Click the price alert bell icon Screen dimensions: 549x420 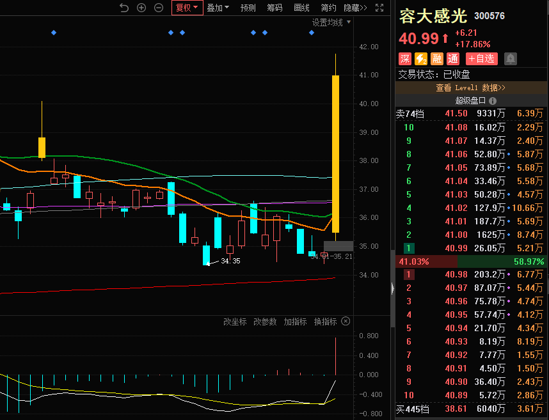(x=510, y=59)
